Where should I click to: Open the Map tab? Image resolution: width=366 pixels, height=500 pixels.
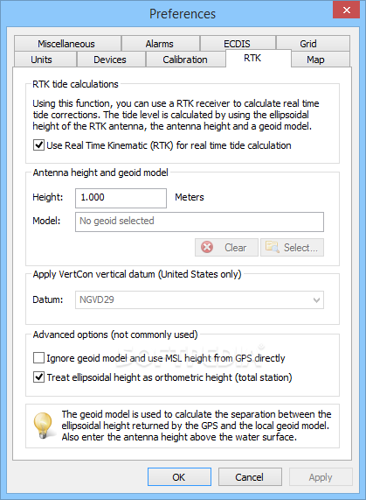(x=321, y=60)
